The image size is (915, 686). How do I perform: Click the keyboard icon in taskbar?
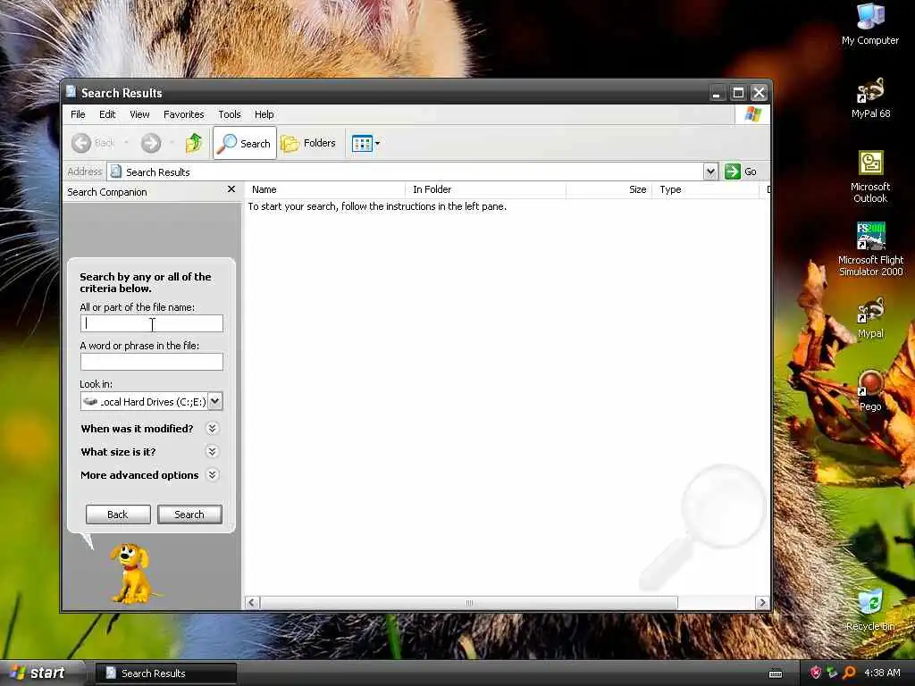pos(776,674)
